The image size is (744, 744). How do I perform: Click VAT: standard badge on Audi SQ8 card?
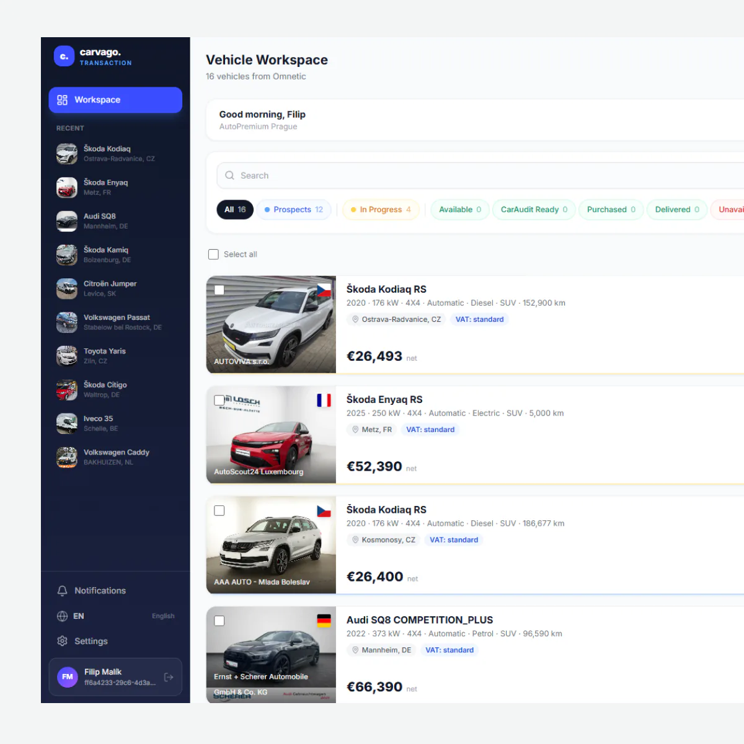pos(449,650)
